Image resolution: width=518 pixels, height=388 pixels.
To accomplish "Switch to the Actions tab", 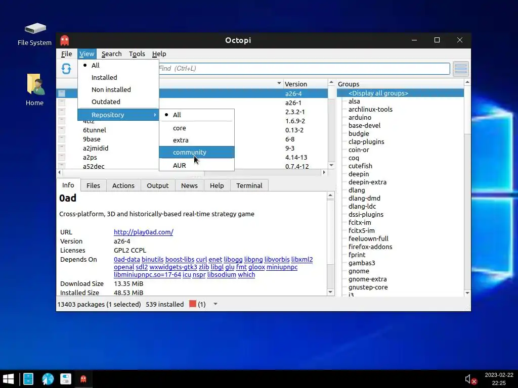I will 123,185.
